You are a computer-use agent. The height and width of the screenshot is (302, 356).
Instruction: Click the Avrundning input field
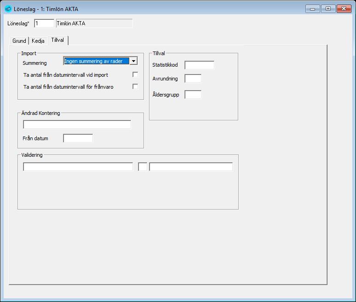coord(193,79)
